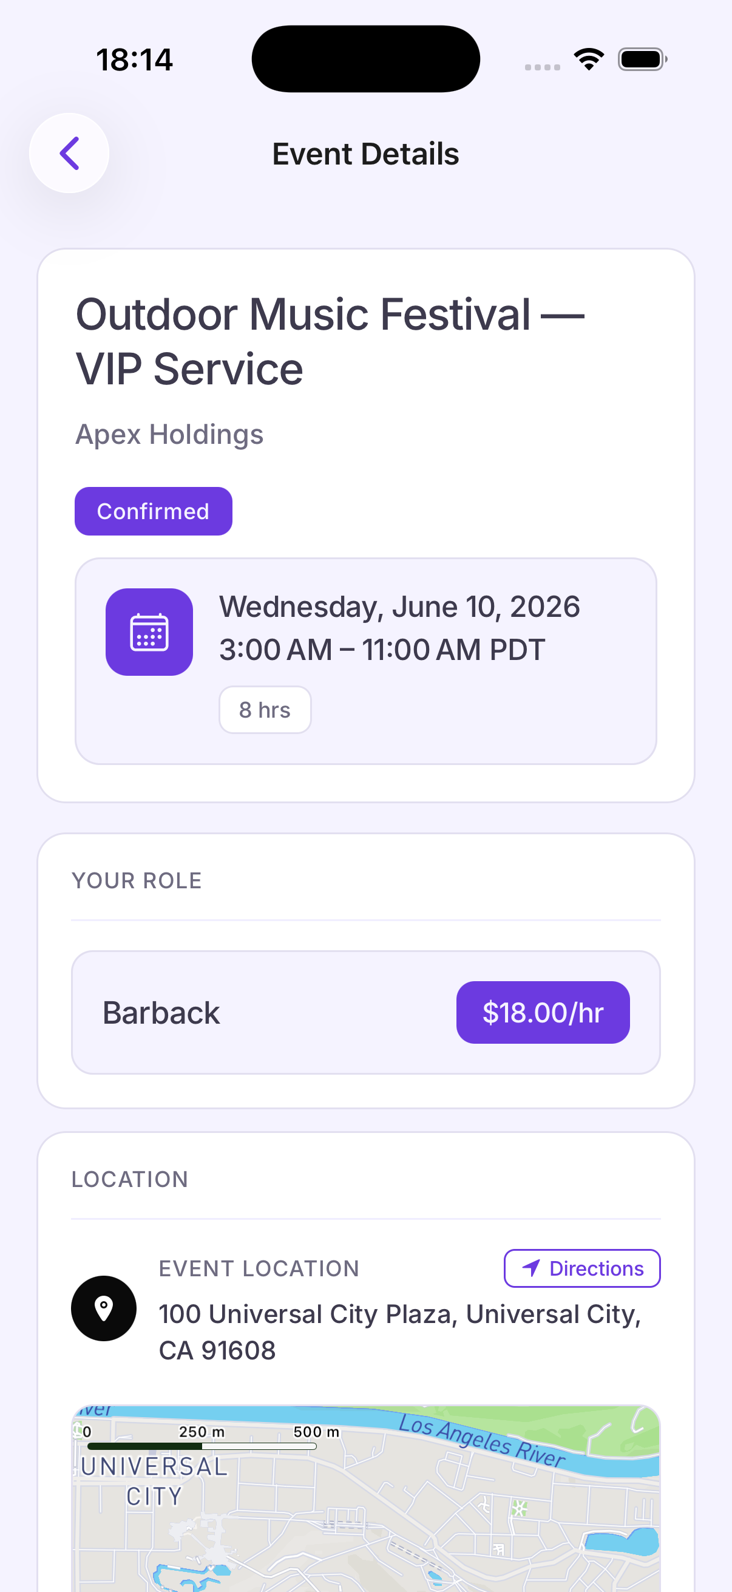
Task: Tap the Wednesday, June 10, 2026 date
Action: 399,607
